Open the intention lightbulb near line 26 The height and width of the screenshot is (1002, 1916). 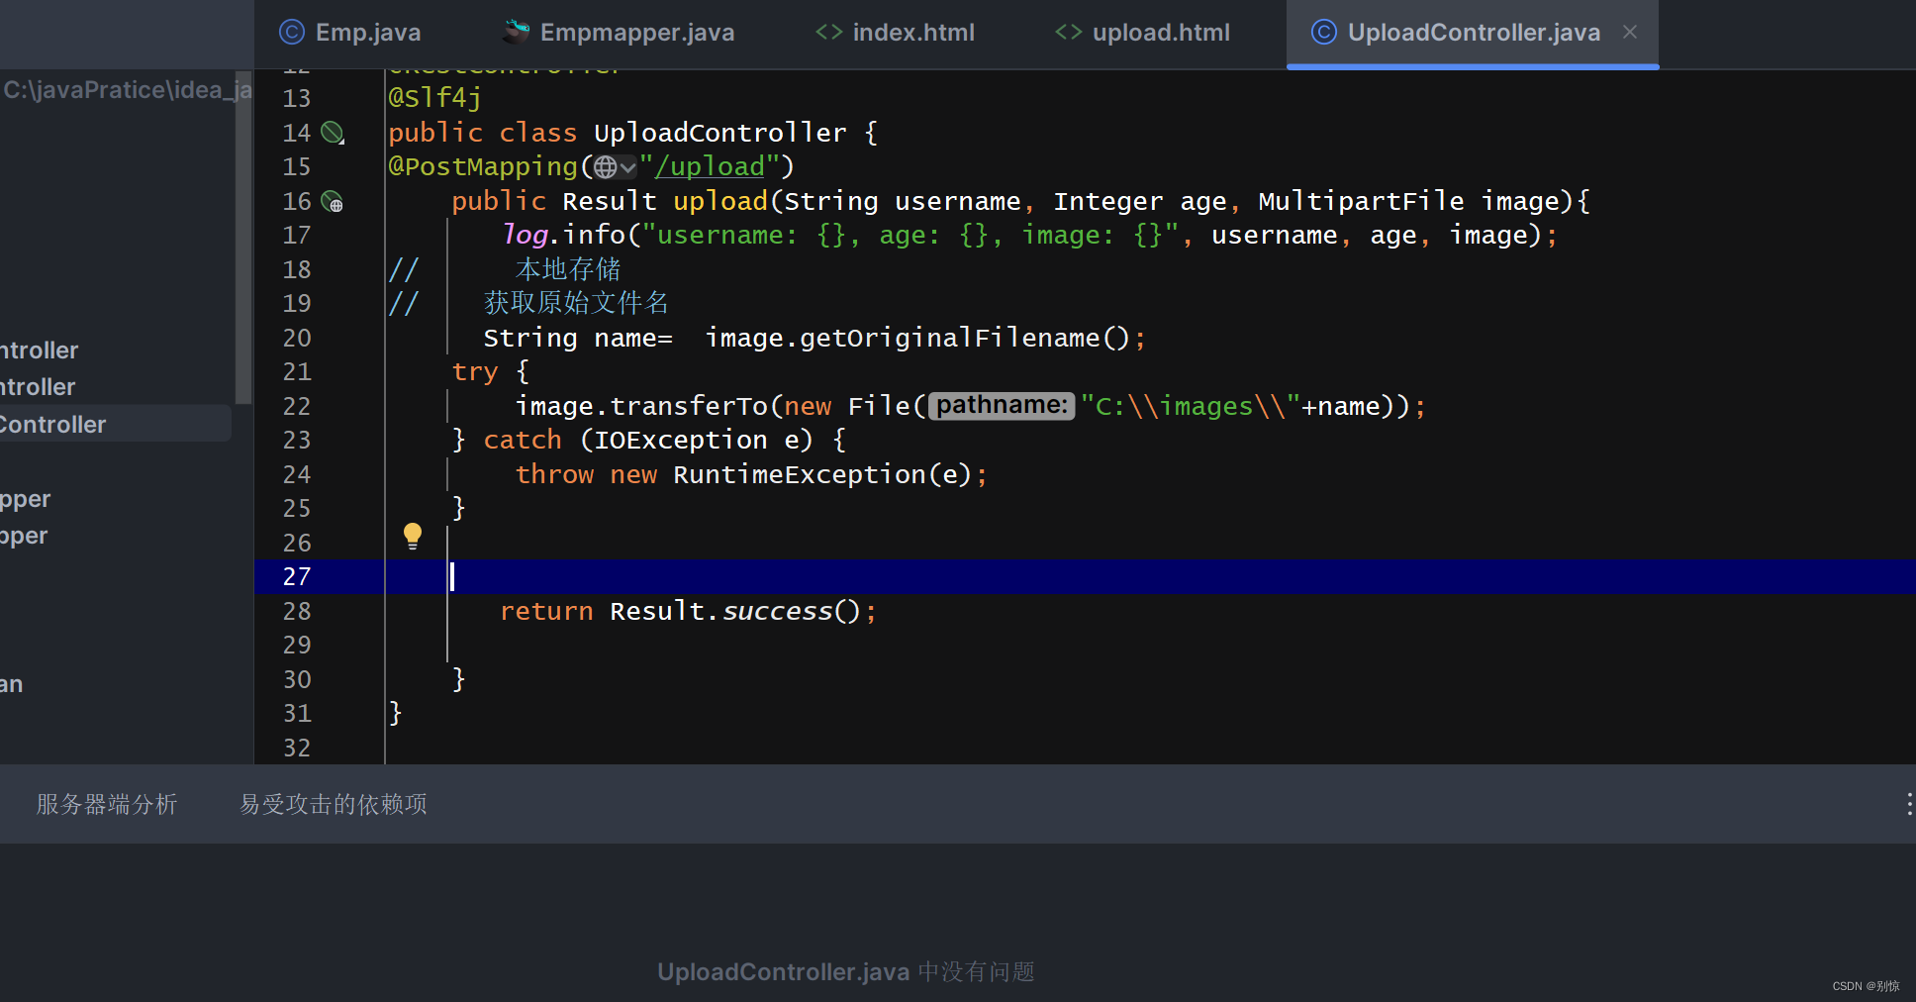pos(413,537)
